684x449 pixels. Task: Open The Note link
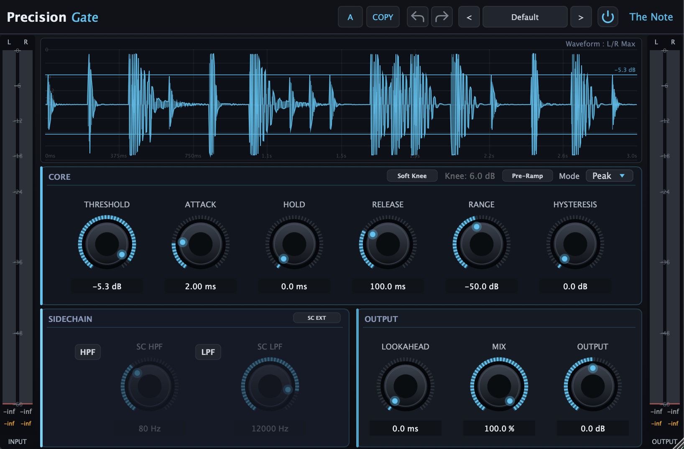651,17
